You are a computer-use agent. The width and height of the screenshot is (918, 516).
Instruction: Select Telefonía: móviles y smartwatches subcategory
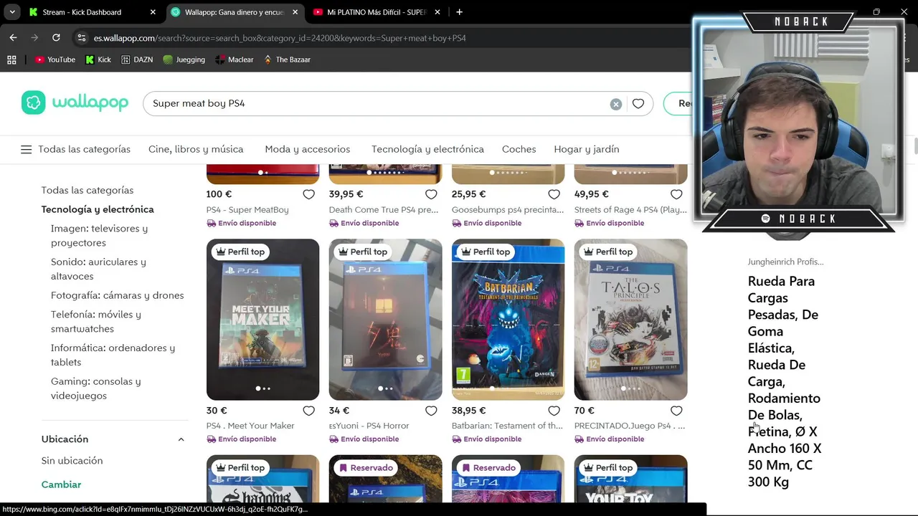coord(95,322)
